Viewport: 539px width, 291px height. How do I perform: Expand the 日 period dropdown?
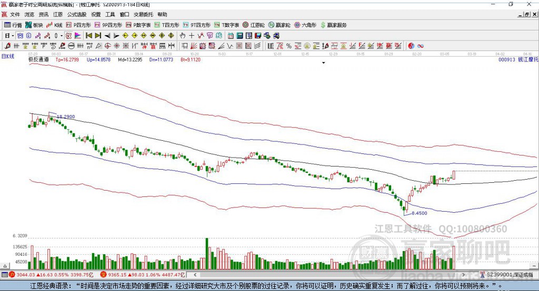[x=13, y=36]
